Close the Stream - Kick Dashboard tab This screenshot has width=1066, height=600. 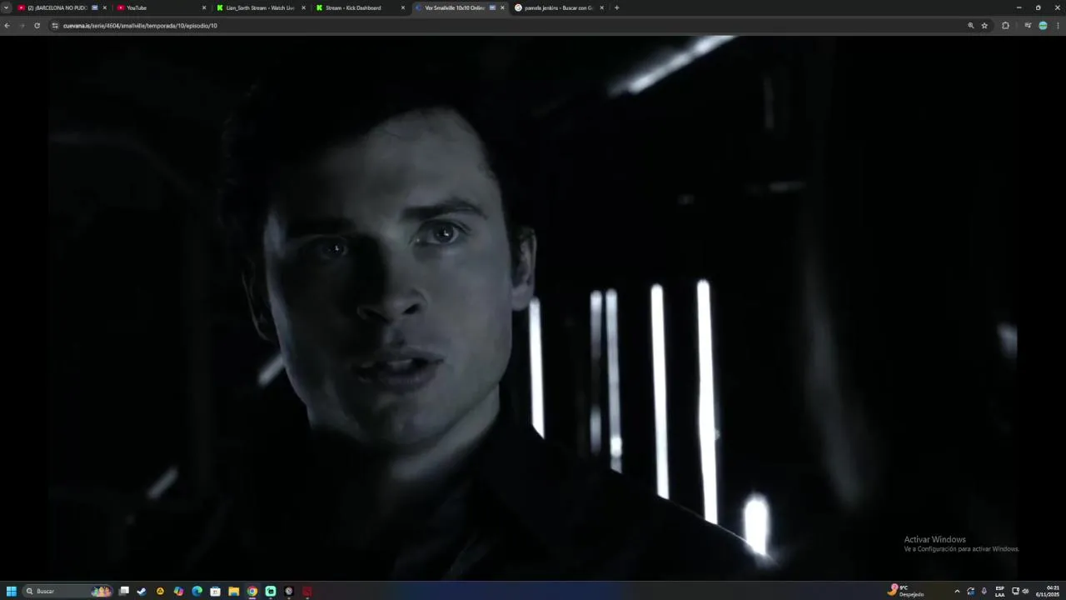[403, 7]
